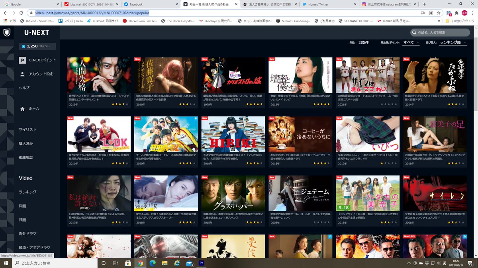Open the 私は絶対許さない thumbnail
Screen dimensions: 478x268
99,193
